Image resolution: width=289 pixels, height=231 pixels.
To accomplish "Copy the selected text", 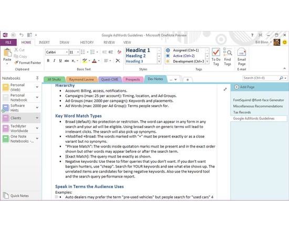I will pyautogui.click(x=20, y=56).
